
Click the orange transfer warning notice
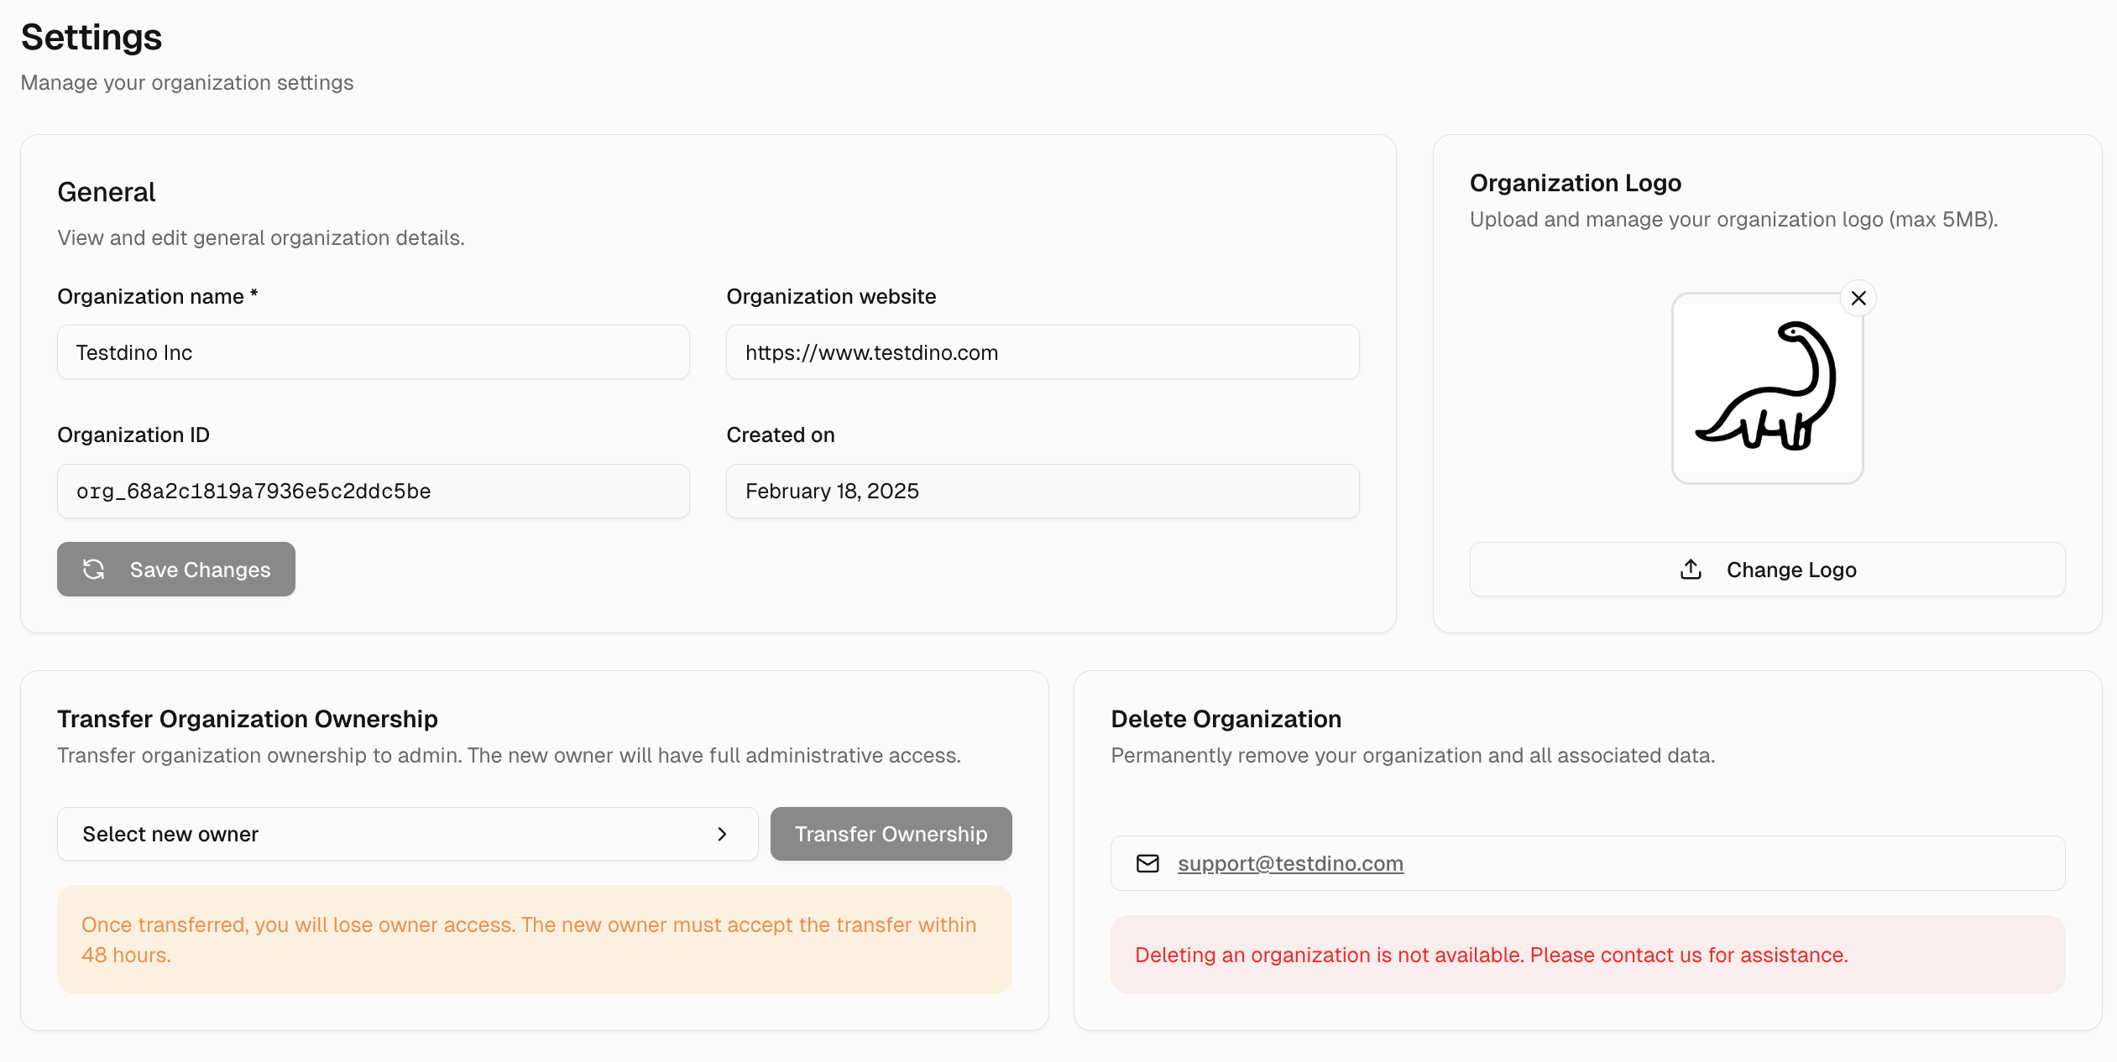click(535, 940)
